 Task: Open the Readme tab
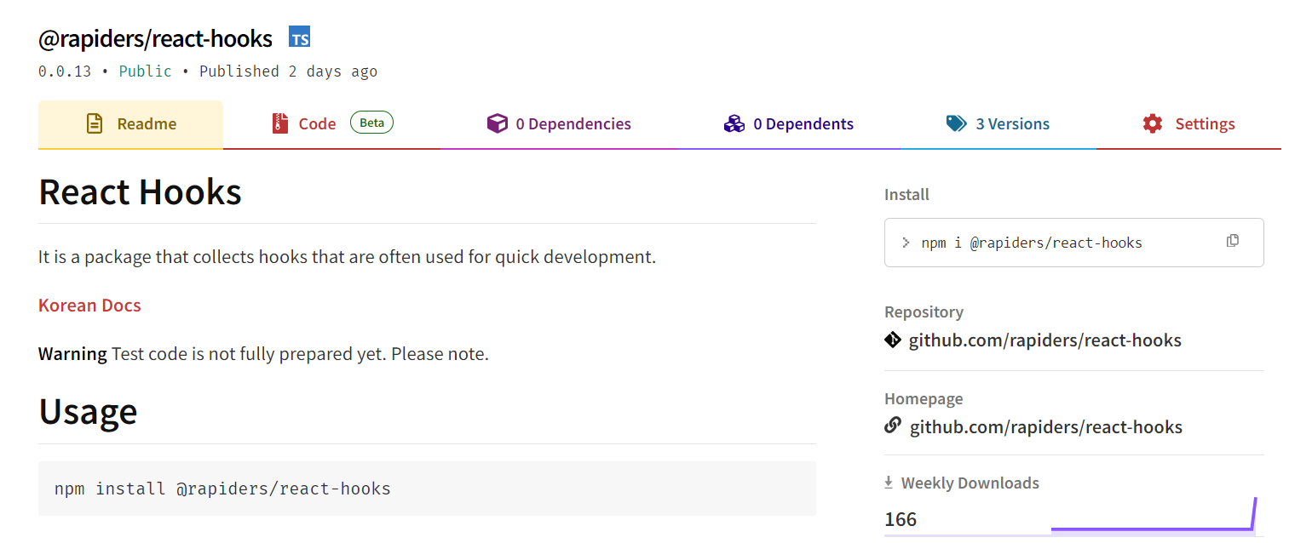130,124
